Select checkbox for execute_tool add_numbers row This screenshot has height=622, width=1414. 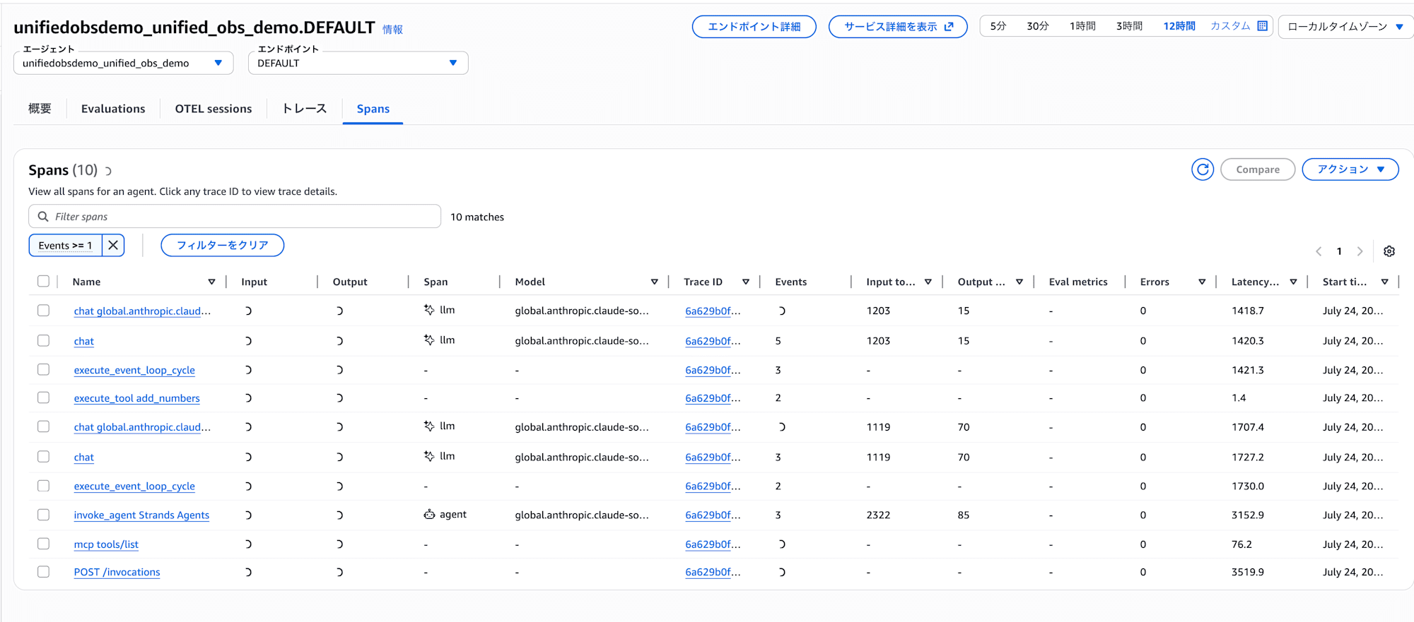43,397
